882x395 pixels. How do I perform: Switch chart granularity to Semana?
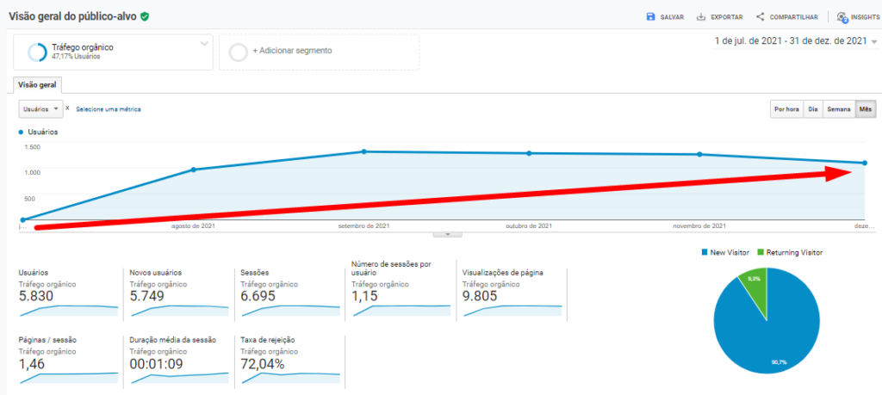point(838,109)
